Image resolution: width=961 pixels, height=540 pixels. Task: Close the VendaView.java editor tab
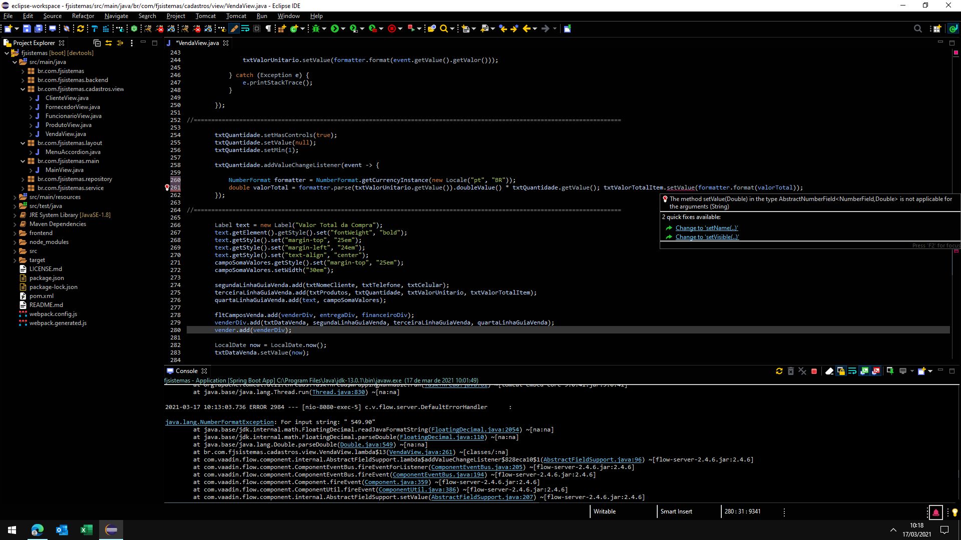tap(226, 43)
